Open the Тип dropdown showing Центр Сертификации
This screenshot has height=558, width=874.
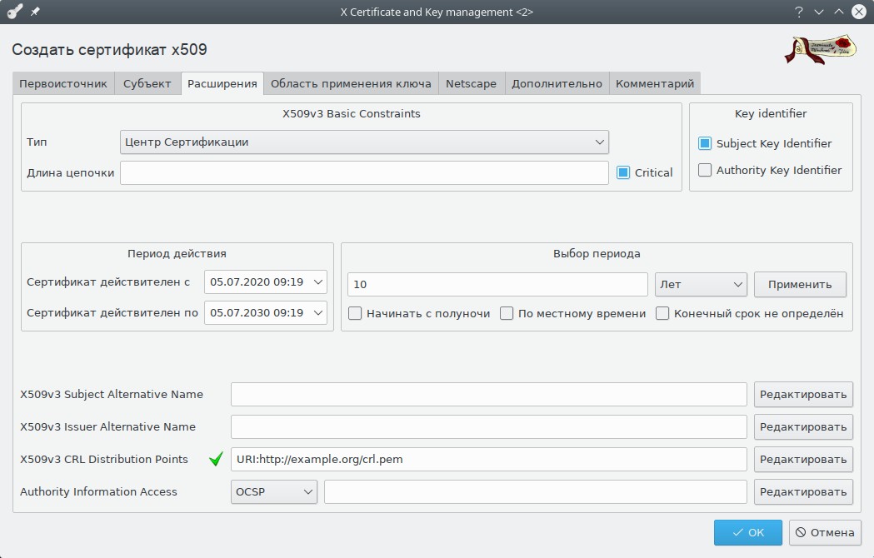[x=364, y=142]
